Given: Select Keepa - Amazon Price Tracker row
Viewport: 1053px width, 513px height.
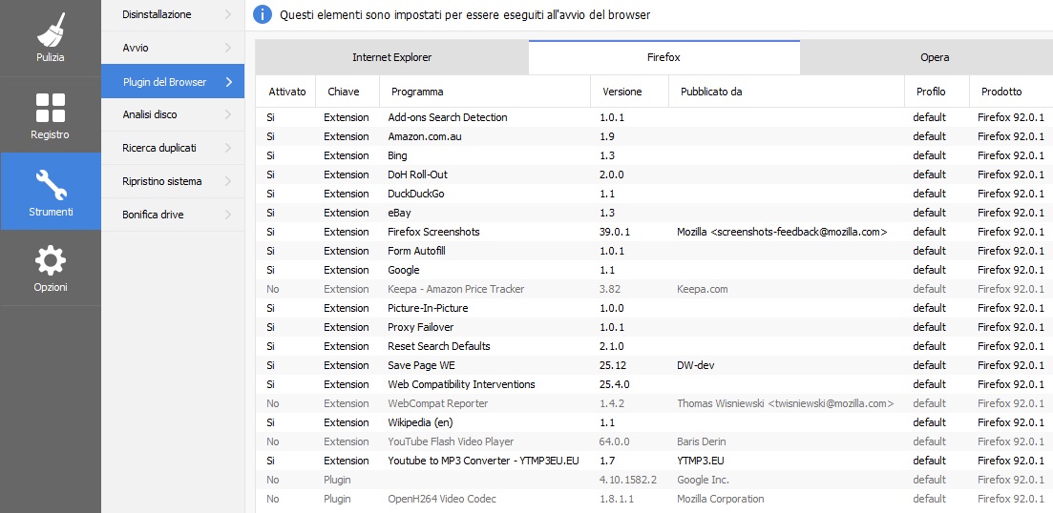Looking at the screenshot, I should click(x=654, y=289).
